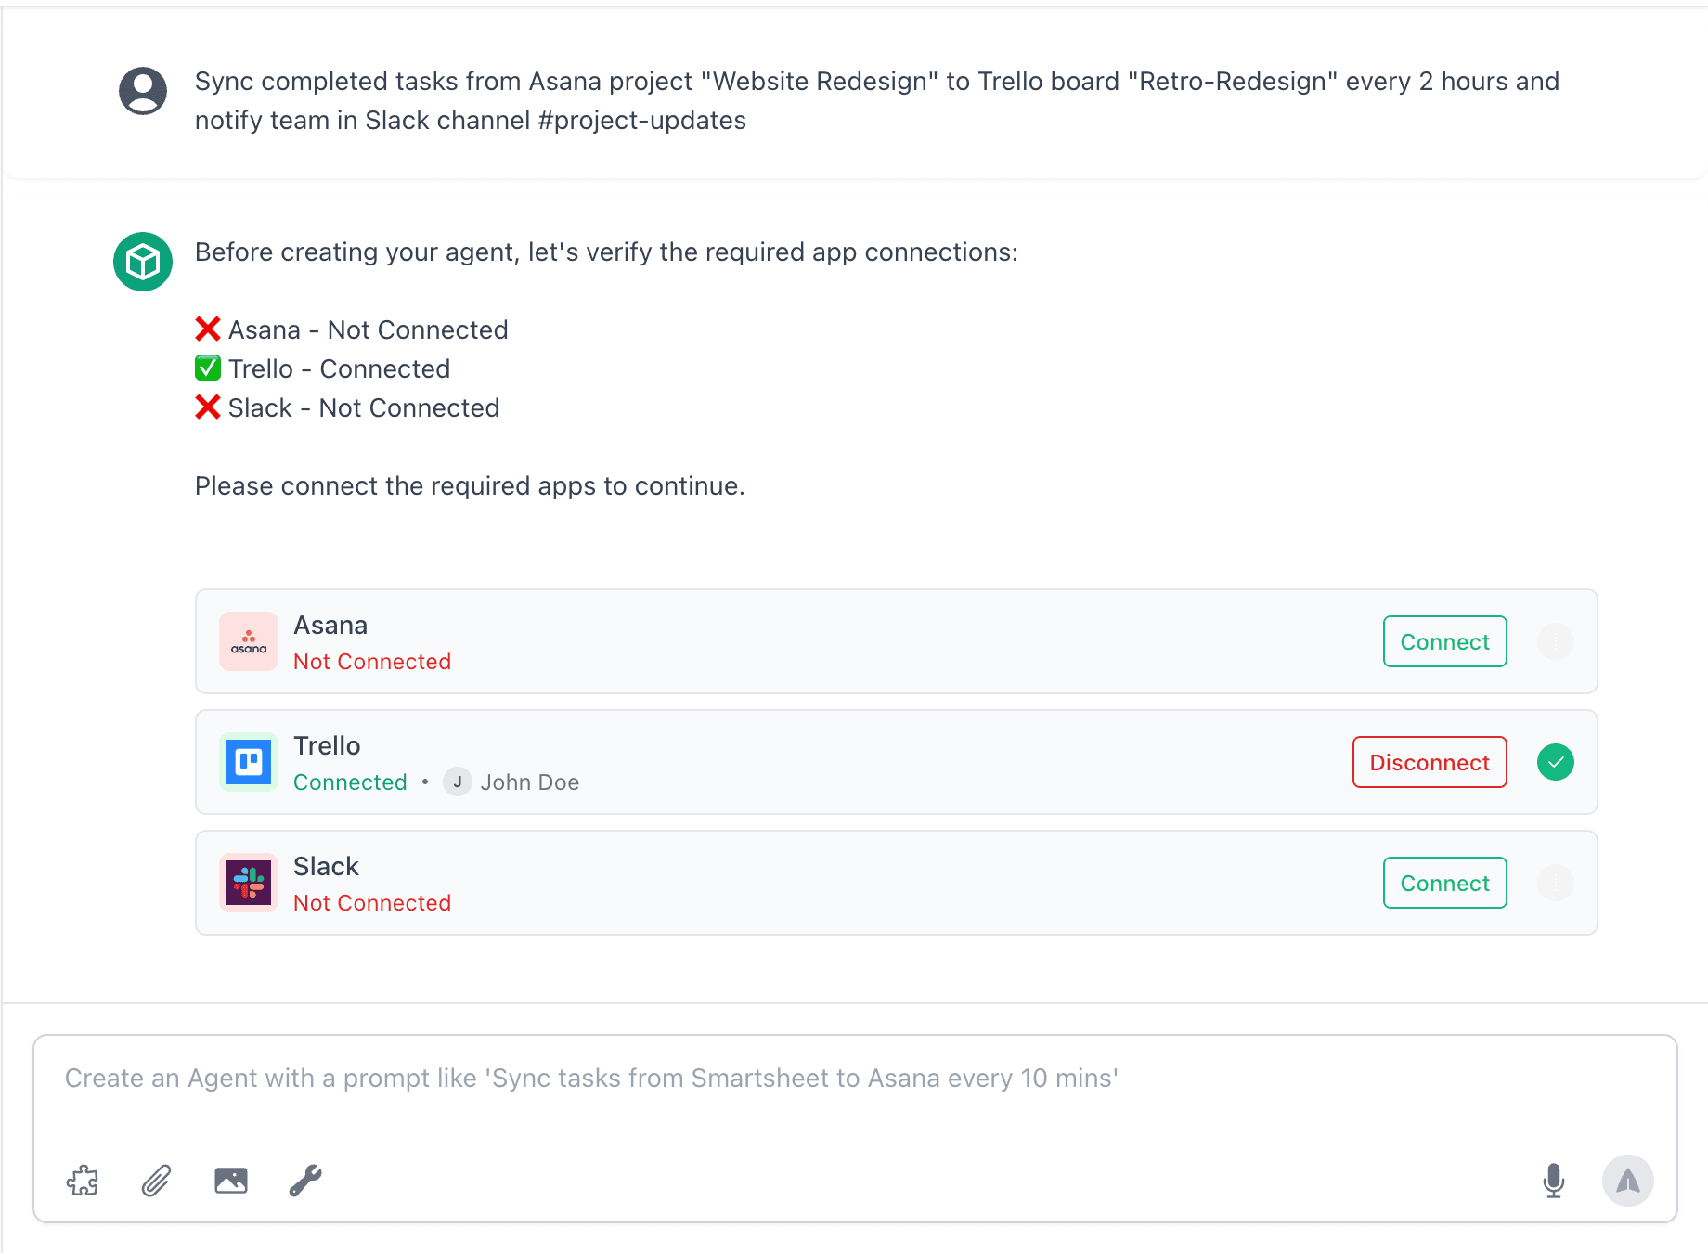Click the 'Asana - Not Connected' message line
Viewport: 1708px width, 1253px height.
click(352, 329)
